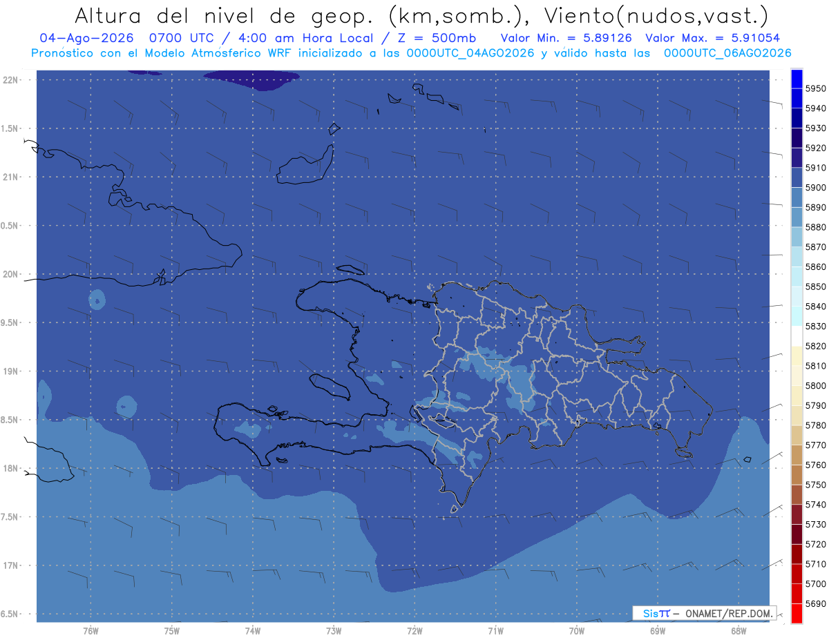This screenshot has width=829, height=640.
Task: Click the 5900 colorbar label
Action: [x=816, y=187]
